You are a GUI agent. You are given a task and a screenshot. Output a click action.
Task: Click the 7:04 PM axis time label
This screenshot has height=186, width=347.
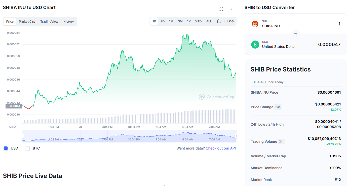[x=107, y=127]
